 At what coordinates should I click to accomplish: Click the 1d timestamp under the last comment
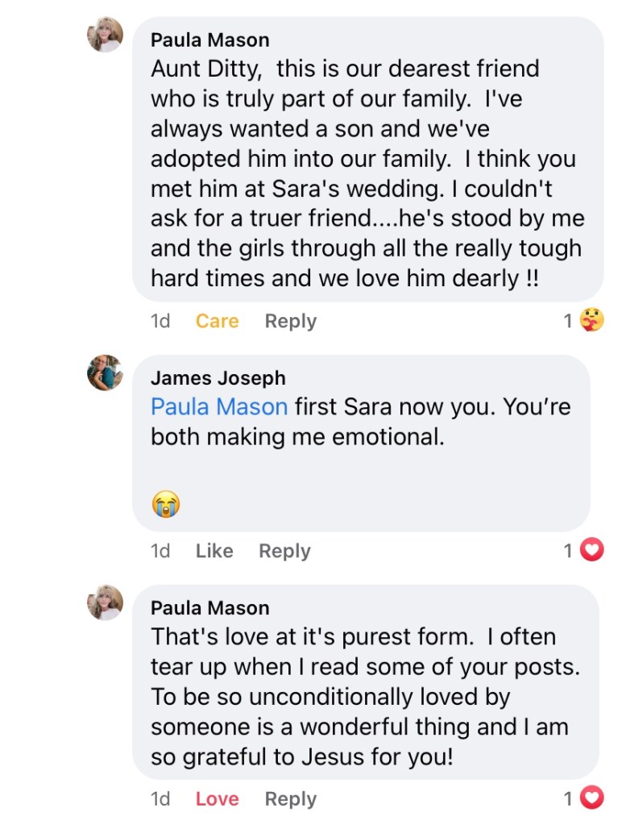pos(160,799)
